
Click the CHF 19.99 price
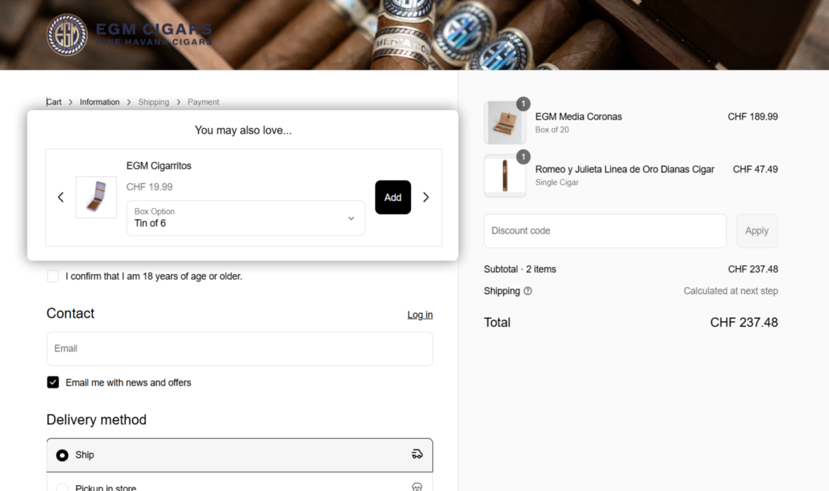149,187
